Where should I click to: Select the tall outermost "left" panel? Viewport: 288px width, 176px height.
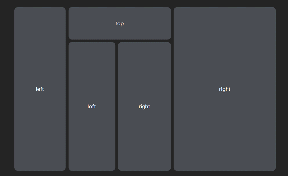point(40,89)
